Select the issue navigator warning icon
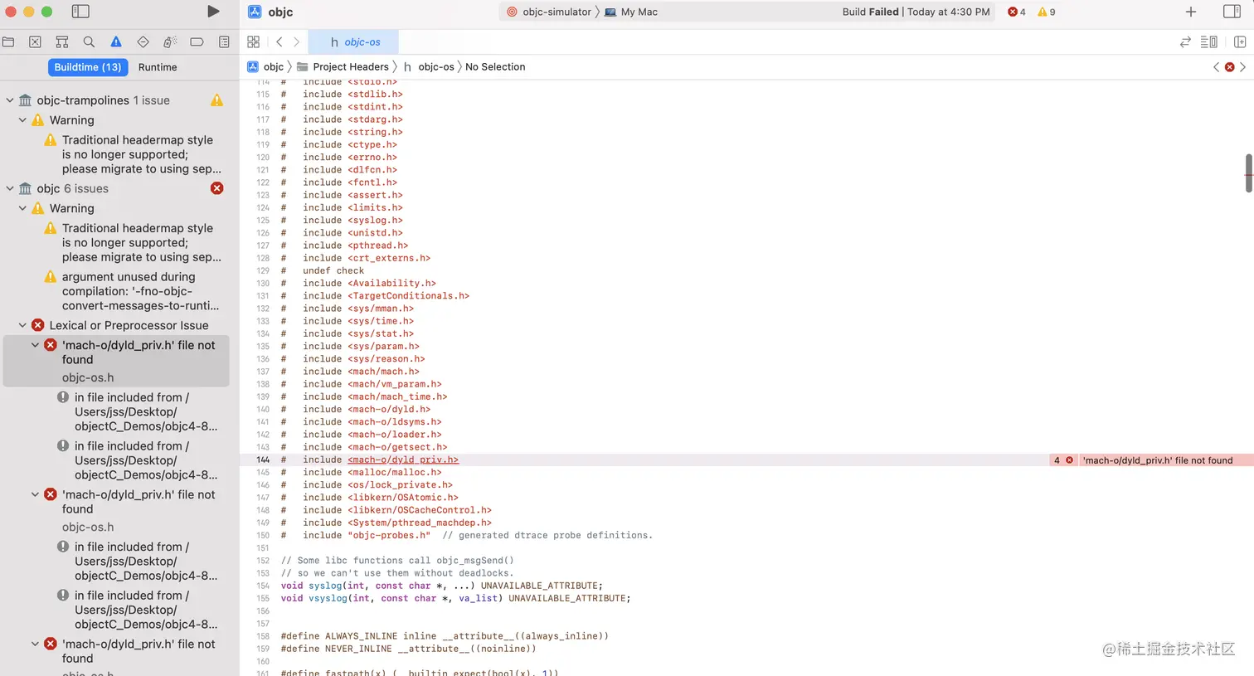Viewport: 1254px width, 676px height. (x=116, y=41)
